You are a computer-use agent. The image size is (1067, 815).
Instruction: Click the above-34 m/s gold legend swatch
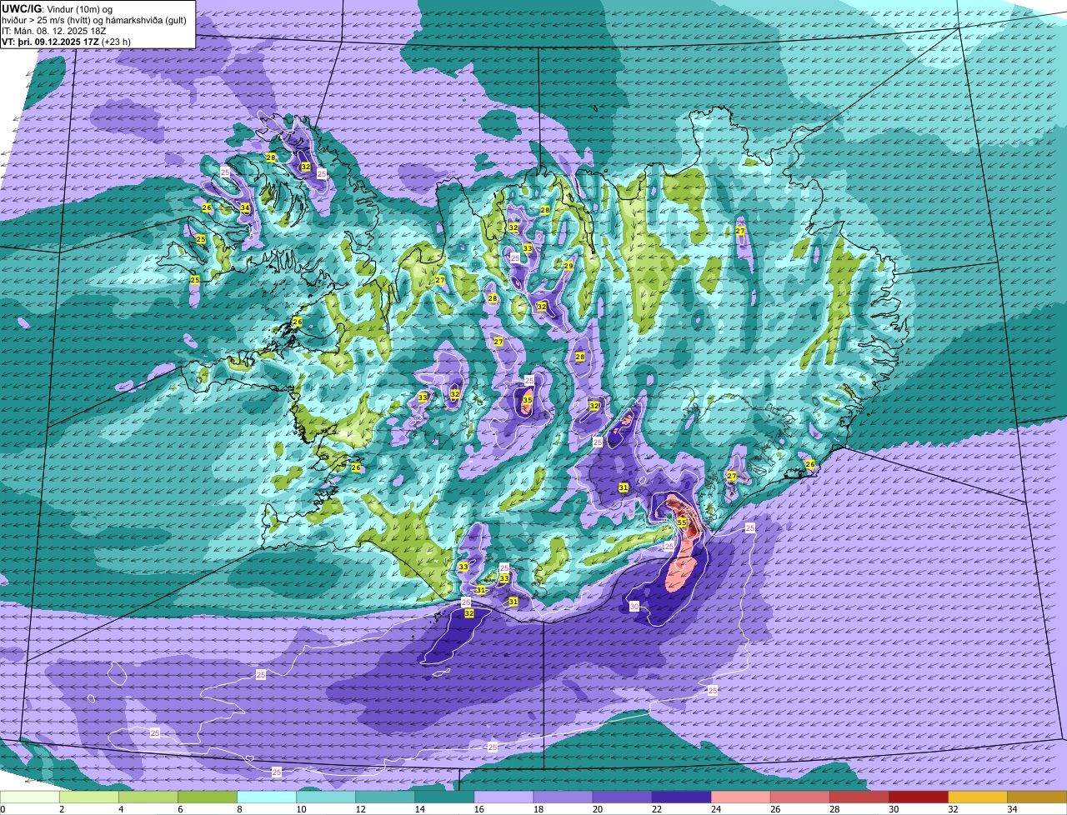1037,797
